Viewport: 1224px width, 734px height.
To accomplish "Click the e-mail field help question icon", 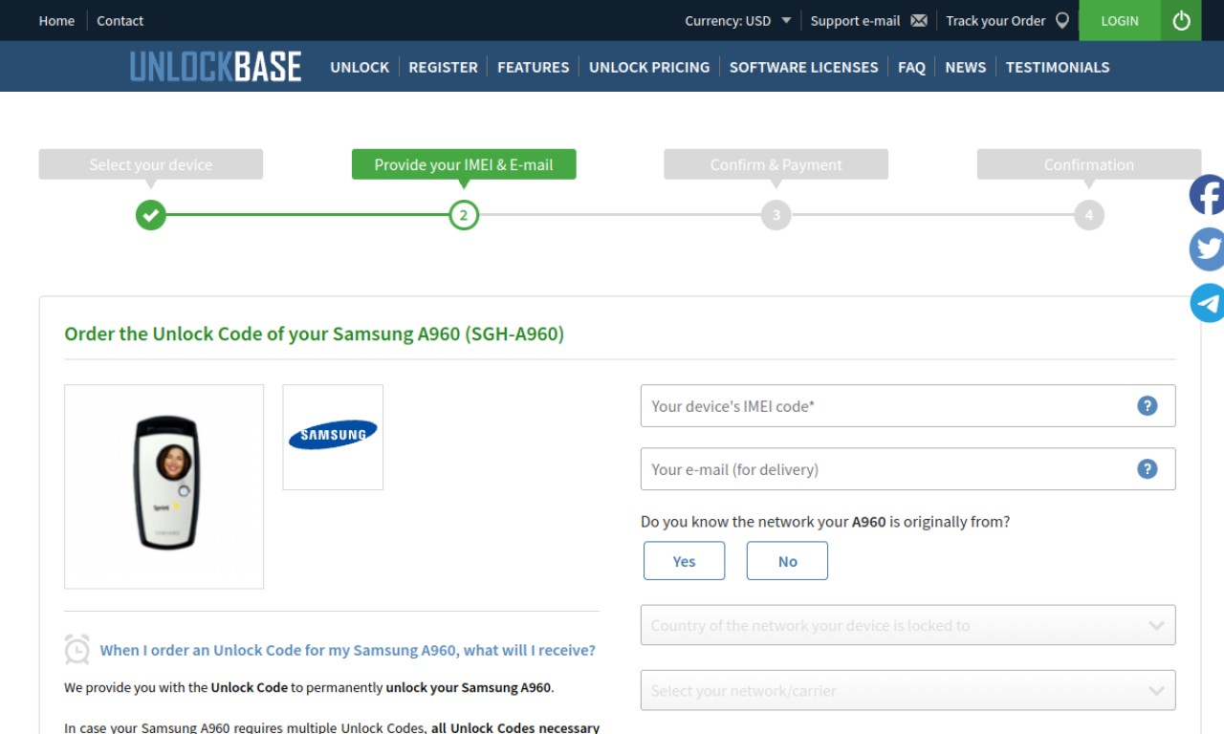I will [x=1147, y=469].
